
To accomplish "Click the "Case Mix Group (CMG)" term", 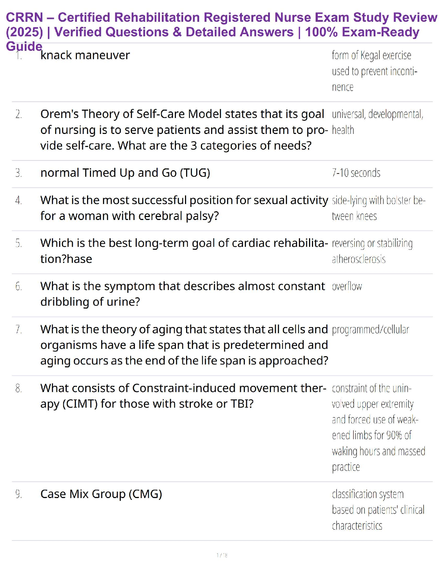I will [101, 494].
